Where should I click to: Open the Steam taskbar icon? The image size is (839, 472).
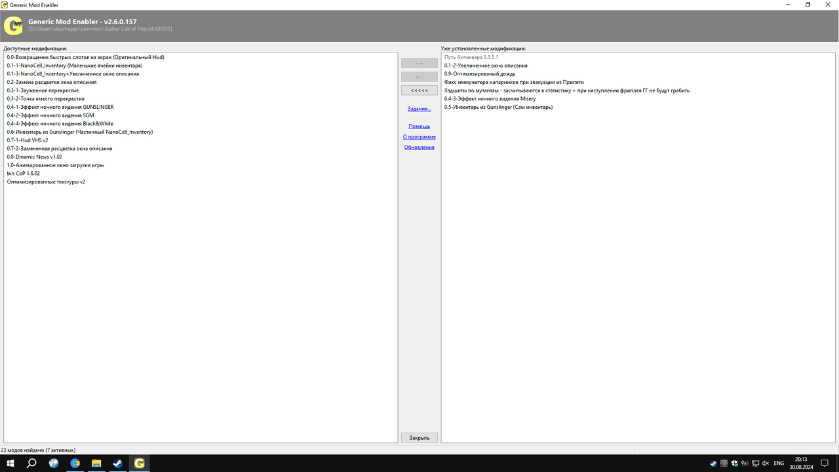[x=118, y=463]
